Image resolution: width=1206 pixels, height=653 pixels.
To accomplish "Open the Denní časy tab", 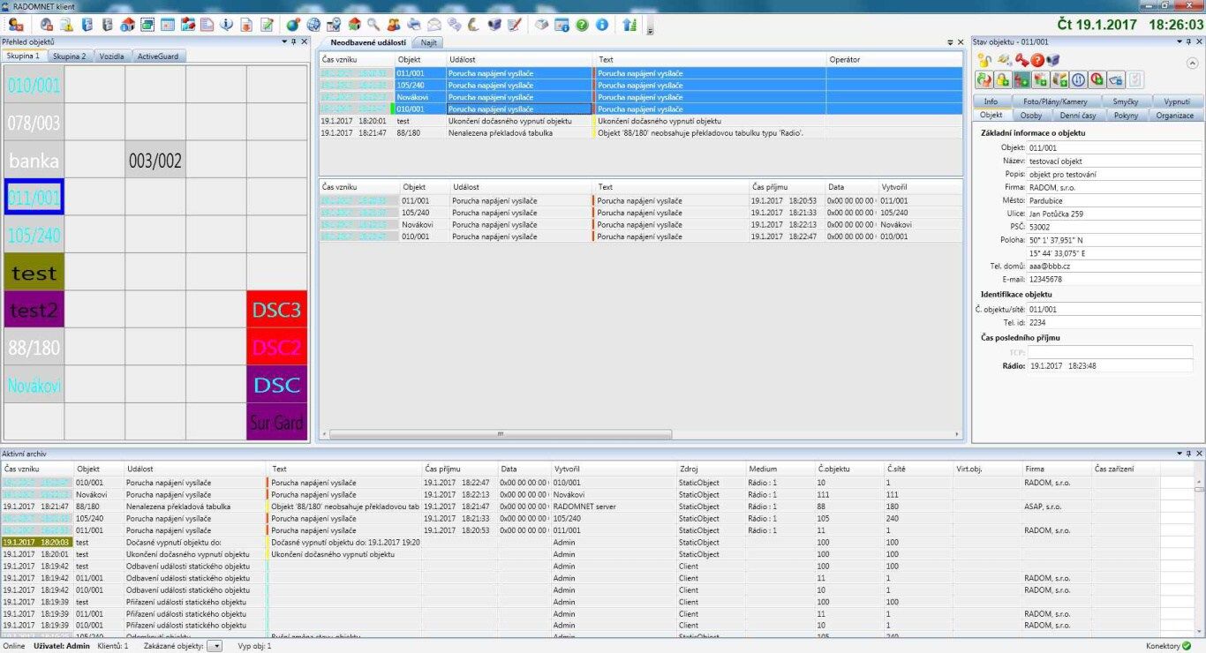I will pos(1077,115).
